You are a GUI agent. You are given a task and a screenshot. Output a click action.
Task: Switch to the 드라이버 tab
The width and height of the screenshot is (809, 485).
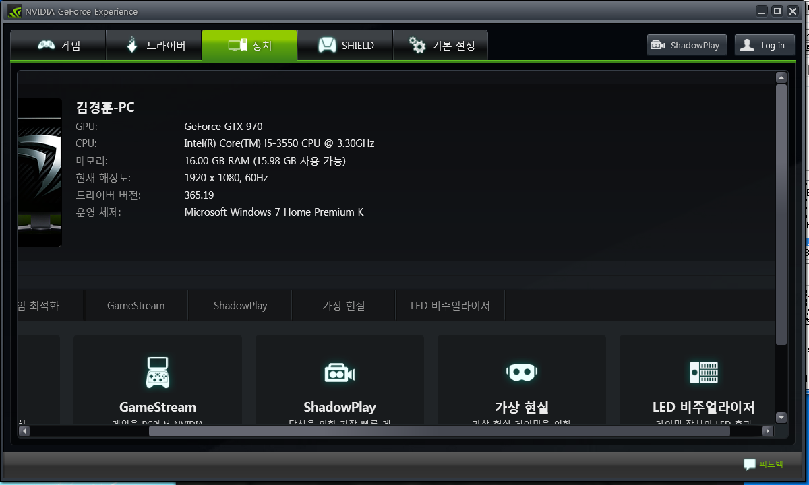[154, 45]
